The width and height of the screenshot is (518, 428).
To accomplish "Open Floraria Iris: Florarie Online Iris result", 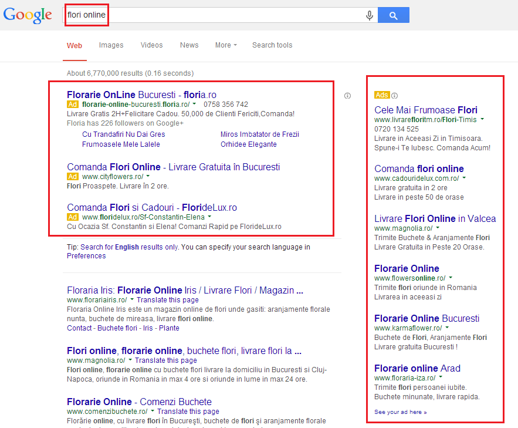I will click(x=185, y=290).
